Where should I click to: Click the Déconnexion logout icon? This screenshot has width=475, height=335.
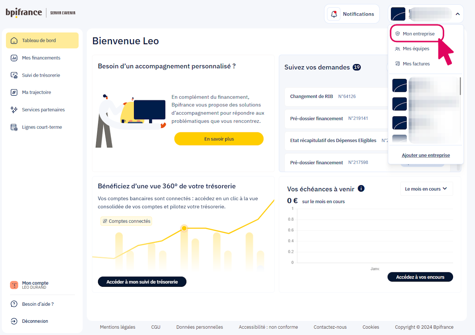click(x=14, y=321)
